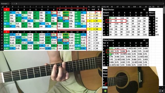
Task: Select cell I2 with red-outlined 4C
Action: point(54,13)
